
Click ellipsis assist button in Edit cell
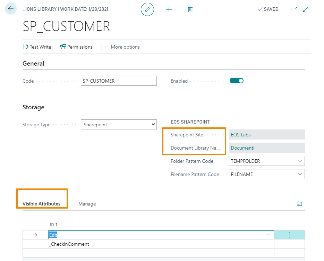(x=269, y=235)
